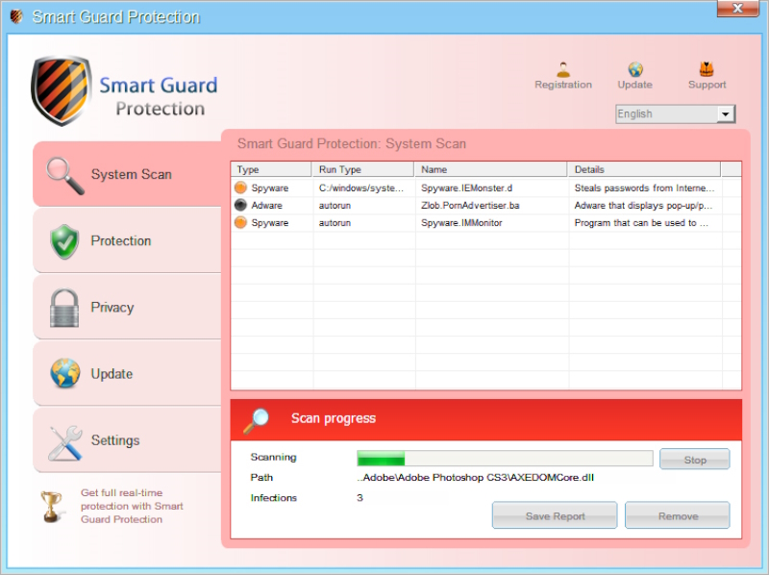
Task: Click the green shield Protection icon
Action: coord(63,241)
